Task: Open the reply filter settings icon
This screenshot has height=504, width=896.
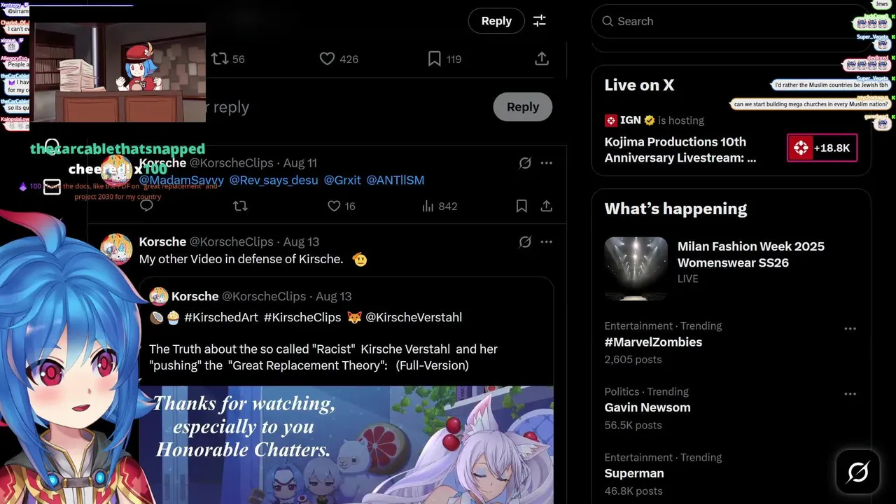Action: [x=540, y=21]
